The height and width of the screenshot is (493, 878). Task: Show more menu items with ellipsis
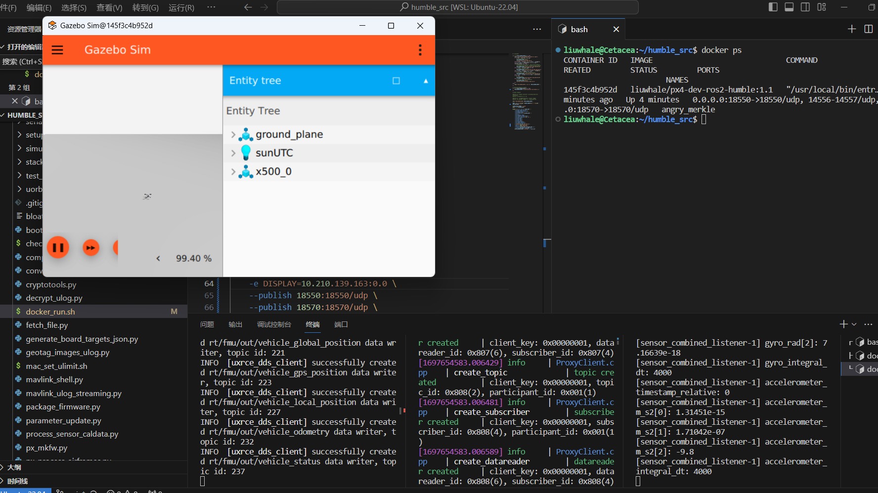(x=211, y=7)
